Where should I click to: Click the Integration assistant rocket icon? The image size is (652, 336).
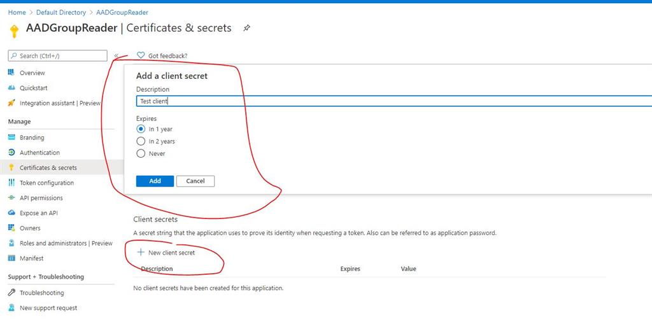coord(11,102)
